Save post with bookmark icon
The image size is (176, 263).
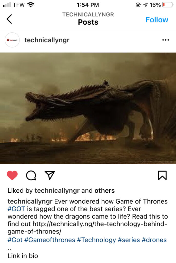(x=162, y=175)
